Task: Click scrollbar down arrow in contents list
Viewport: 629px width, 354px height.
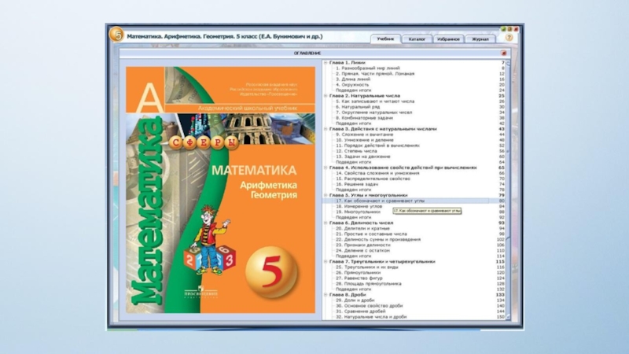Action: (x=508, y=317)
